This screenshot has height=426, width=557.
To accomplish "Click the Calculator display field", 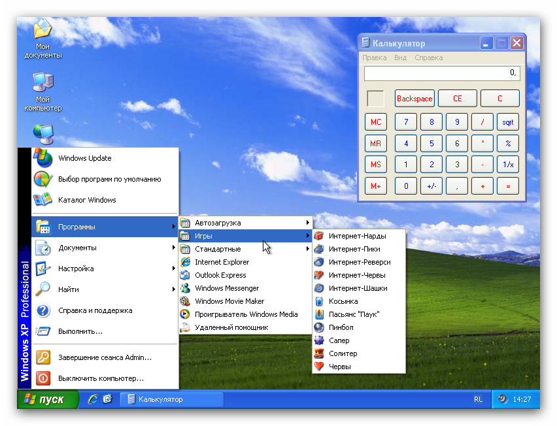I will 441,73.
